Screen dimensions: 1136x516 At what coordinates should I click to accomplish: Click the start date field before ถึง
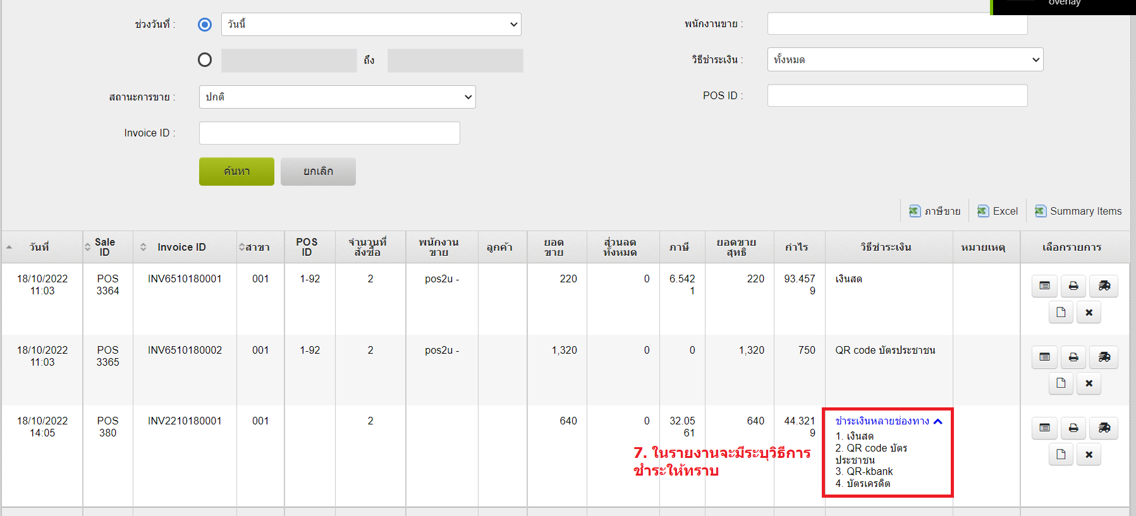[x=289, y=61]
